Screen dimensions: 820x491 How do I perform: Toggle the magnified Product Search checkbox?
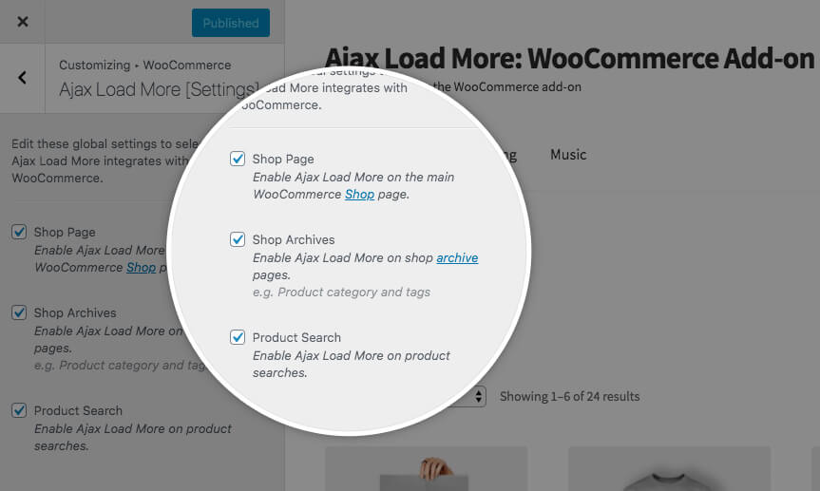click(238, 337)
